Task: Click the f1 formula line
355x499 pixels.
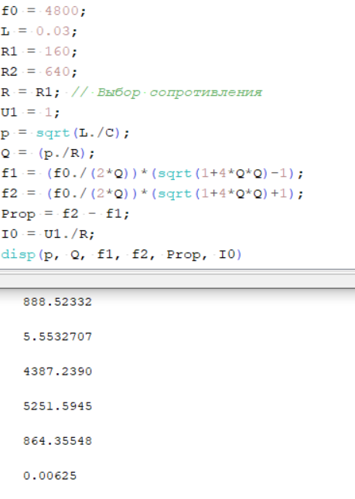Action: tap(152, 174)
